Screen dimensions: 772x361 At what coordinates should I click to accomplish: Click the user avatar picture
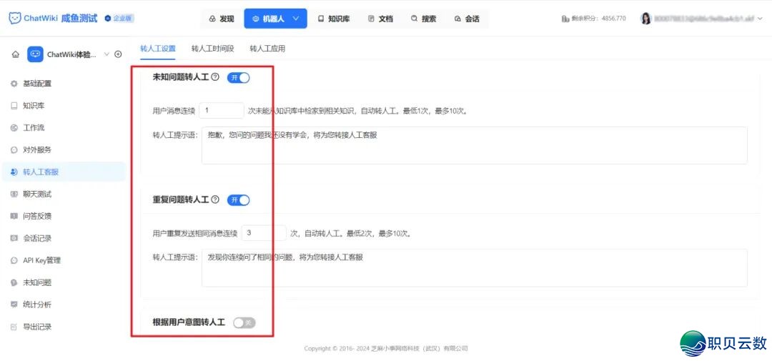[646, 19]
